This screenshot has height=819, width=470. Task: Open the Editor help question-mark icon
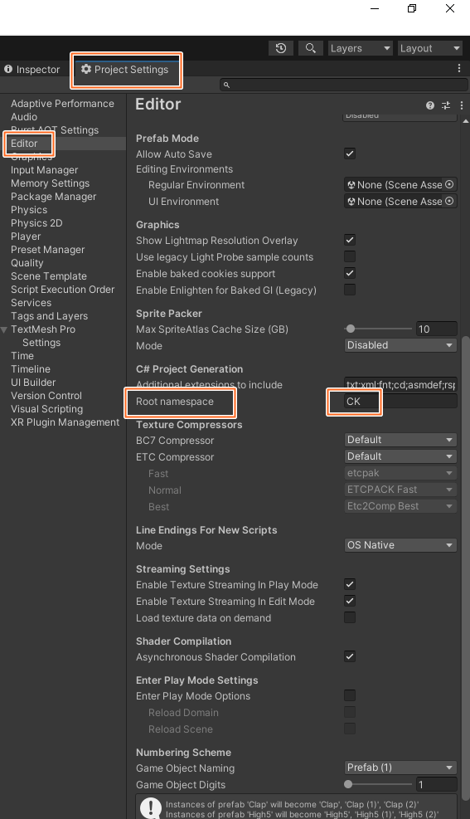coord(430,105)
